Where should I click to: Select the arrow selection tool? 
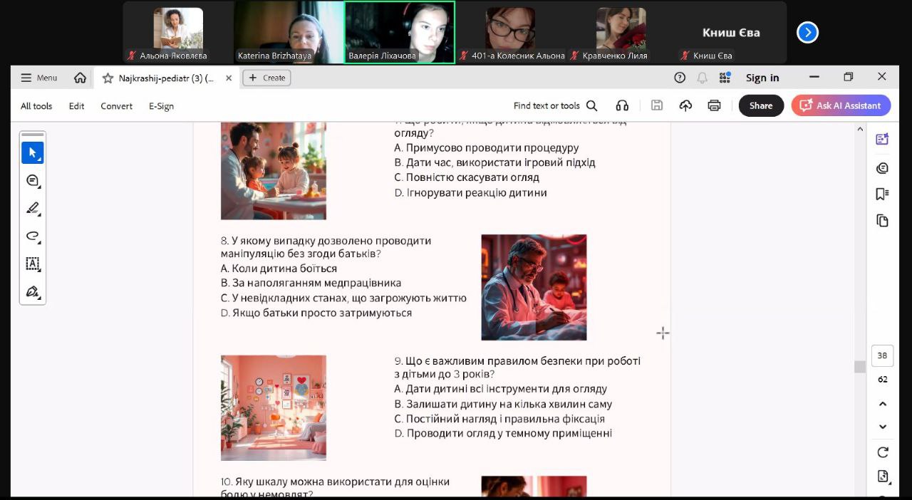(x=32, y=152)
